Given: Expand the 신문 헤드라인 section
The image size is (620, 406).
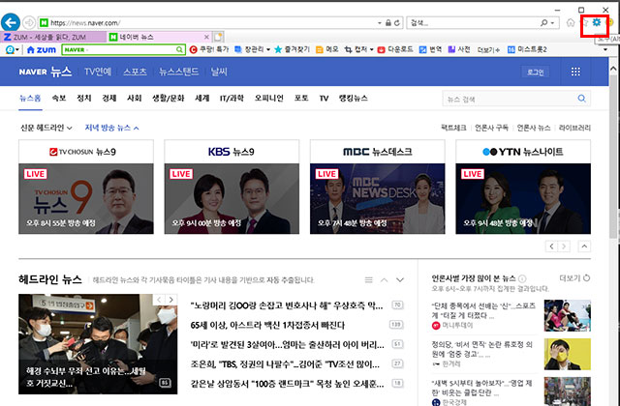Looking at the screenshot, I should pos(46,128).
